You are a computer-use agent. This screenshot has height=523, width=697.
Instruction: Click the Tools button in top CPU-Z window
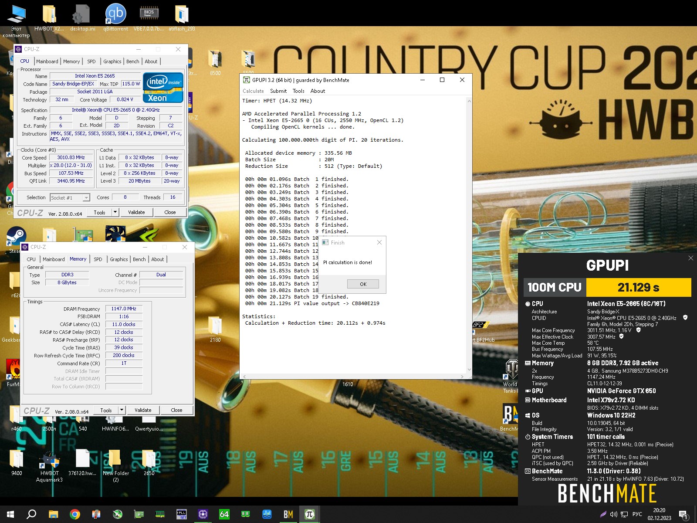(99, 212)
